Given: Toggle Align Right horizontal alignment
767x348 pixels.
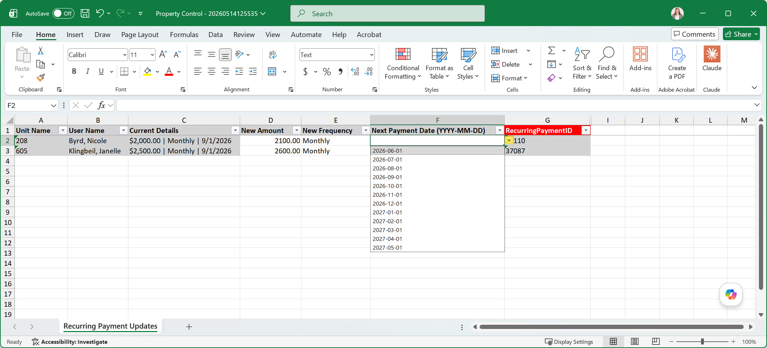Looking at the screenshot, I should click(225, 71).
